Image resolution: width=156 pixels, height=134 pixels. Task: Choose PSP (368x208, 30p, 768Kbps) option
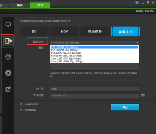point(95,50)
